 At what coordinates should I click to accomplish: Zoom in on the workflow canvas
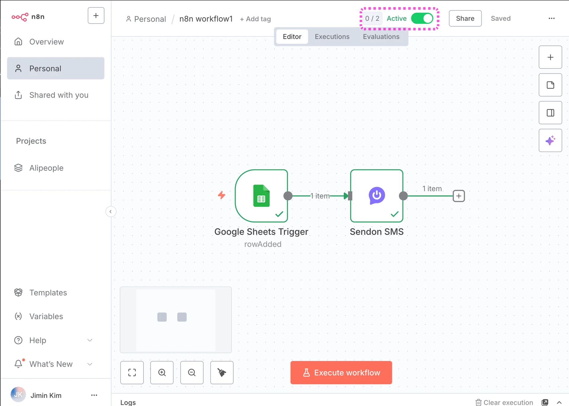click(162, 372)
